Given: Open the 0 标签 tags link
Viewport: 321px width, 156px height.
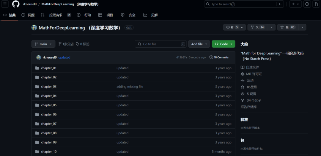Looking at the screenshot, I should pos(83,44).
